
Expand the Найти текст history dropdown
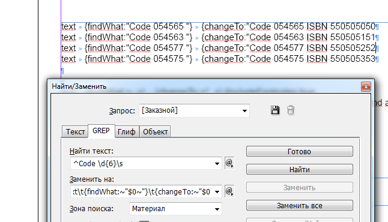pos(217,163)
